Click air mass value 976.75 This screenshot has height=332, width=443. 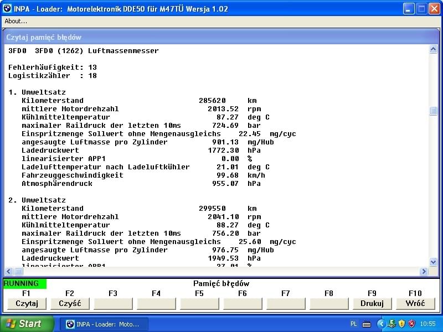(225, 250)
